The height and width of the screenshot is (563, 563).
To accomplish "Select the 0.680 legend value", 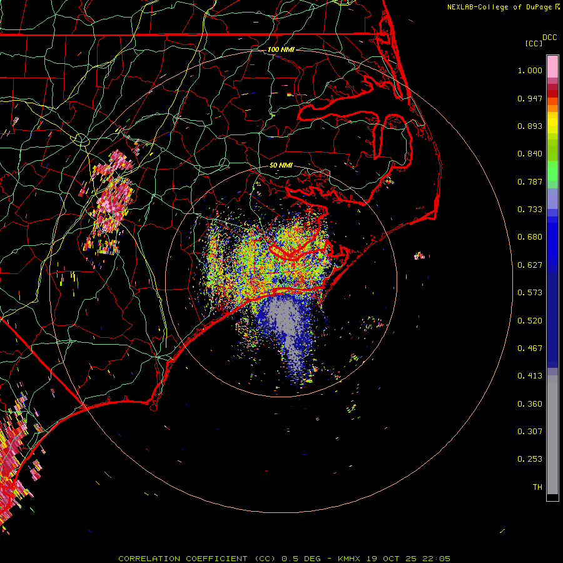I will pos(530,237).
